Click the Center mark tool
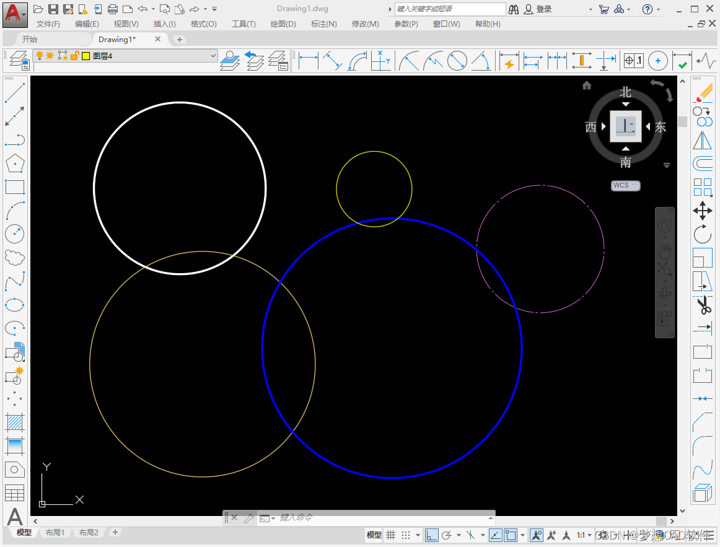 coord(657,61)
